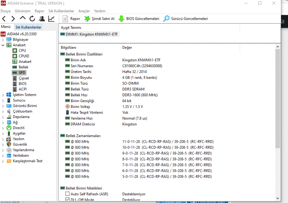Open the Rapor report toolbar button
Screen dimensions: 288x203
pyautogui.click(x=71, y=19)
